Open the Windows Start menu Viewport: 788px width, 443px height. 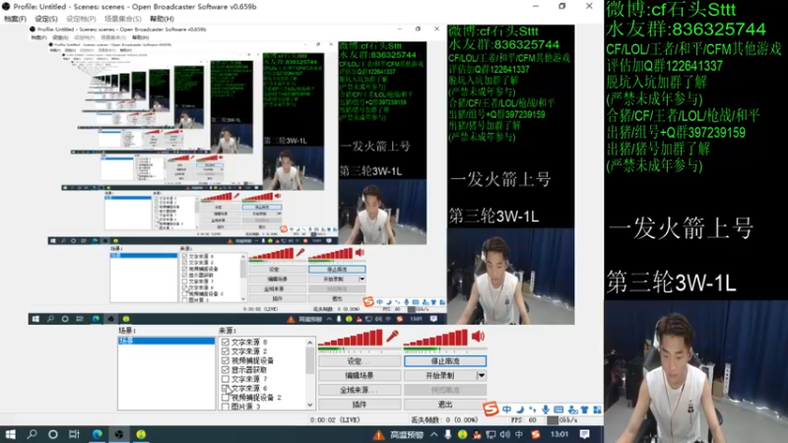pos(10,434)
